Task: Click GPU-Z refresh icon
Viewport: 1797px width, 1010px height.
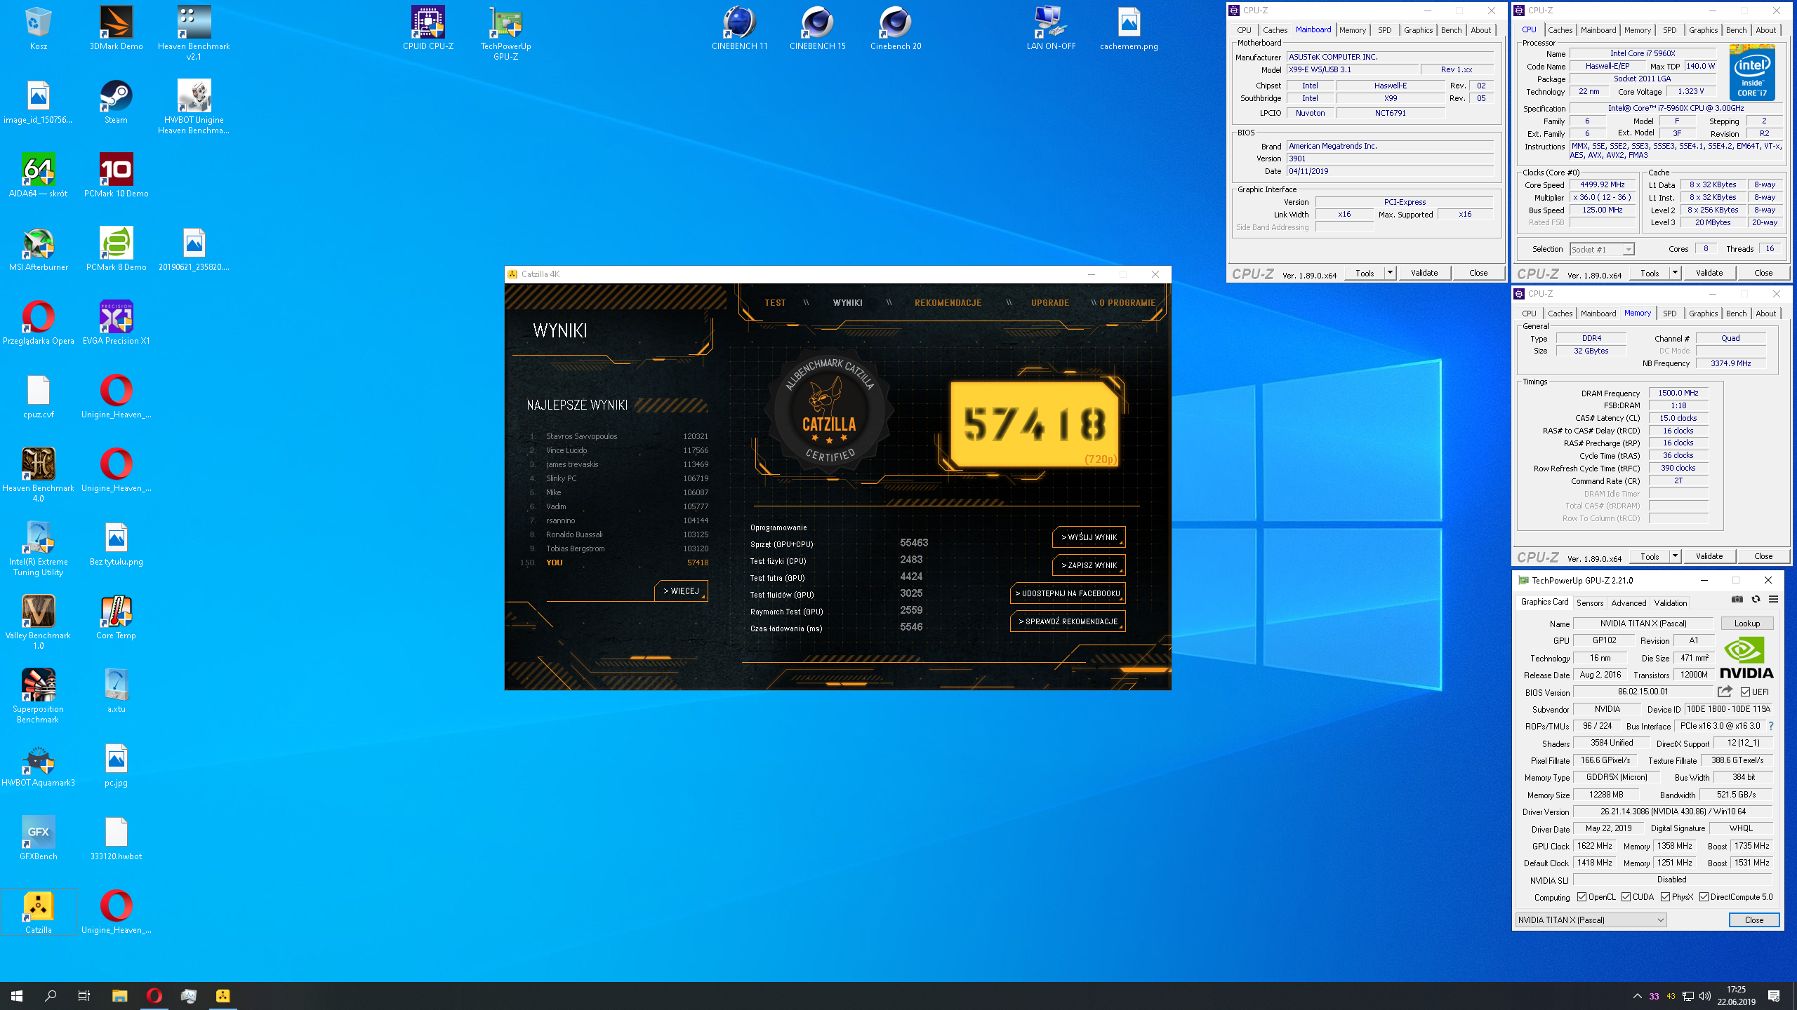Action: point(1756,600)
